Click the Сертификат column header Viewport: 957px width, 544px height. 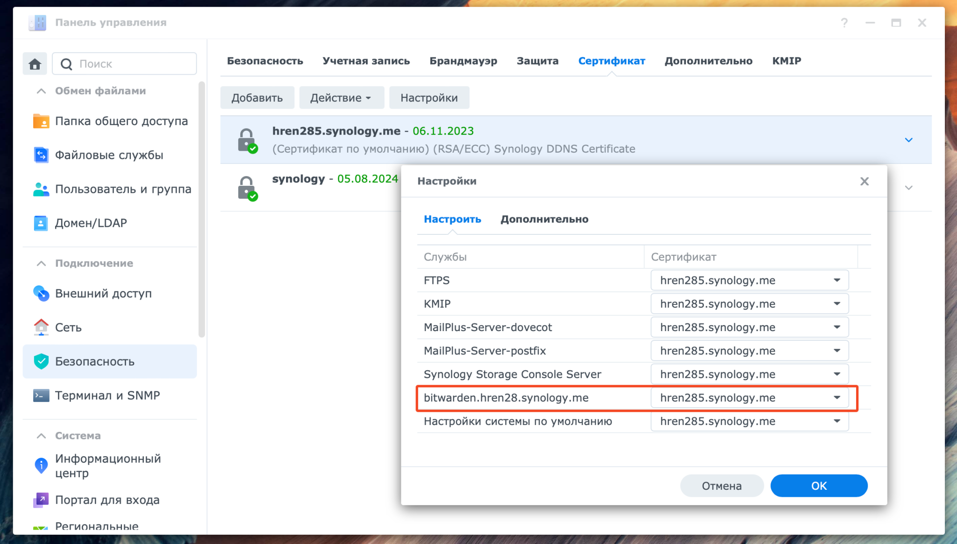(751, 257)
